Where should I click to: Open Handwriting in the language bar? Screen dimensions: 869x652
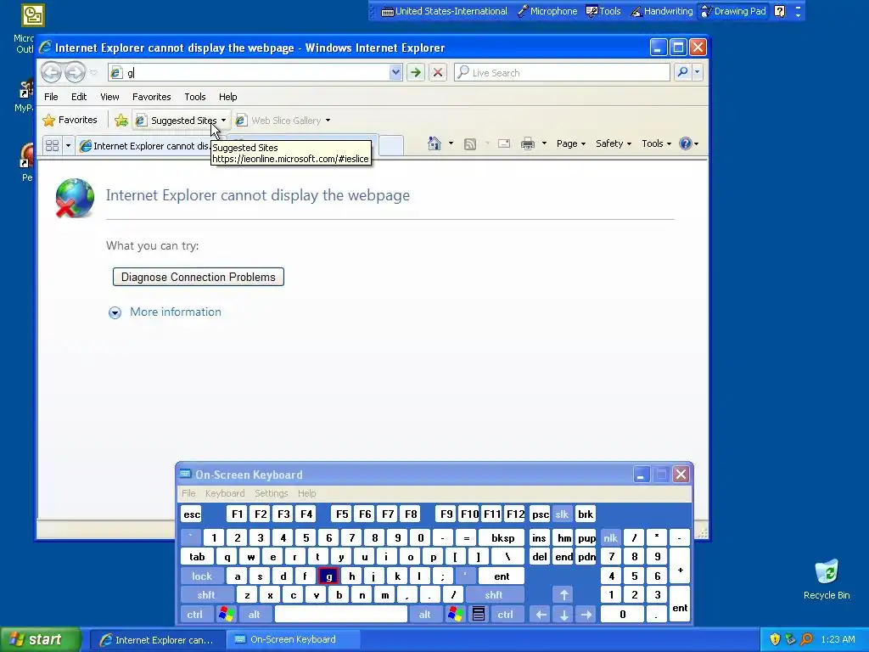tap(662, 11)
